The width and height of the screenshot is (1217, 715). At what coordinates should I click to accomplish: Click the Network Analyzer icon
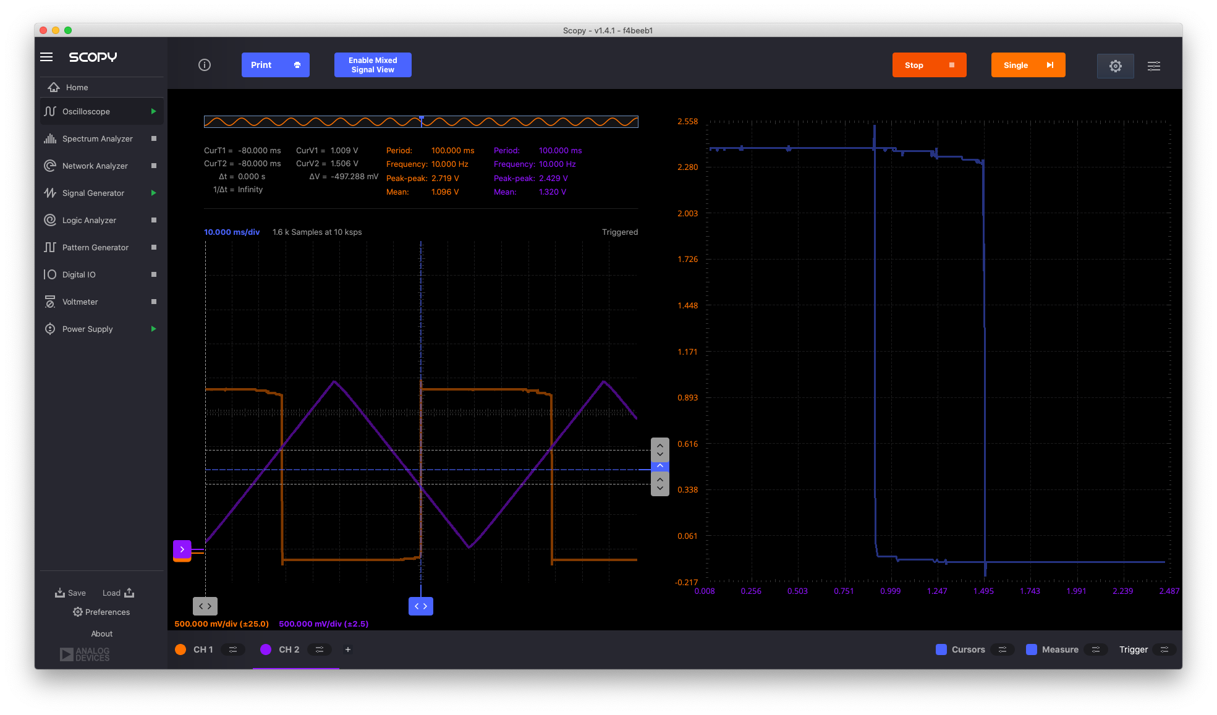50,166
